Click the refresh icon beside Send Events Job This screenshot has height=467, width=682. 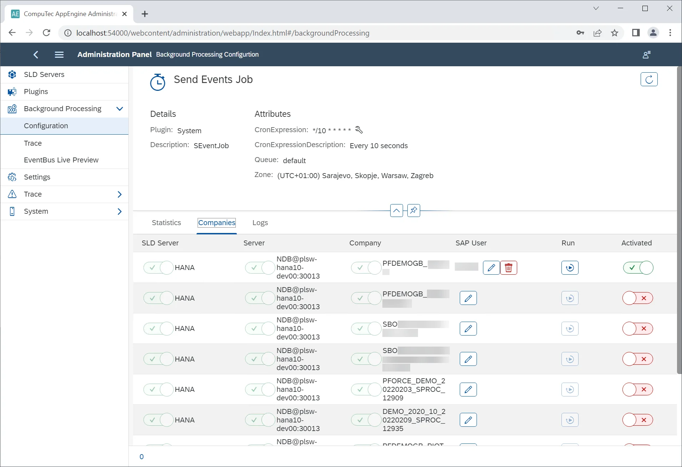tap(649, 79)
